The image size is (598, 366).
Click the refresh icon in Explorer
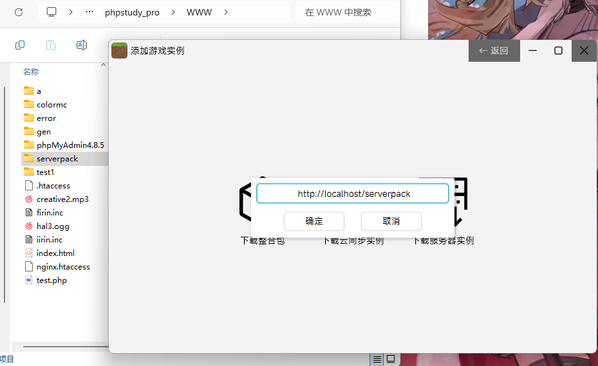tap(19, 12)
